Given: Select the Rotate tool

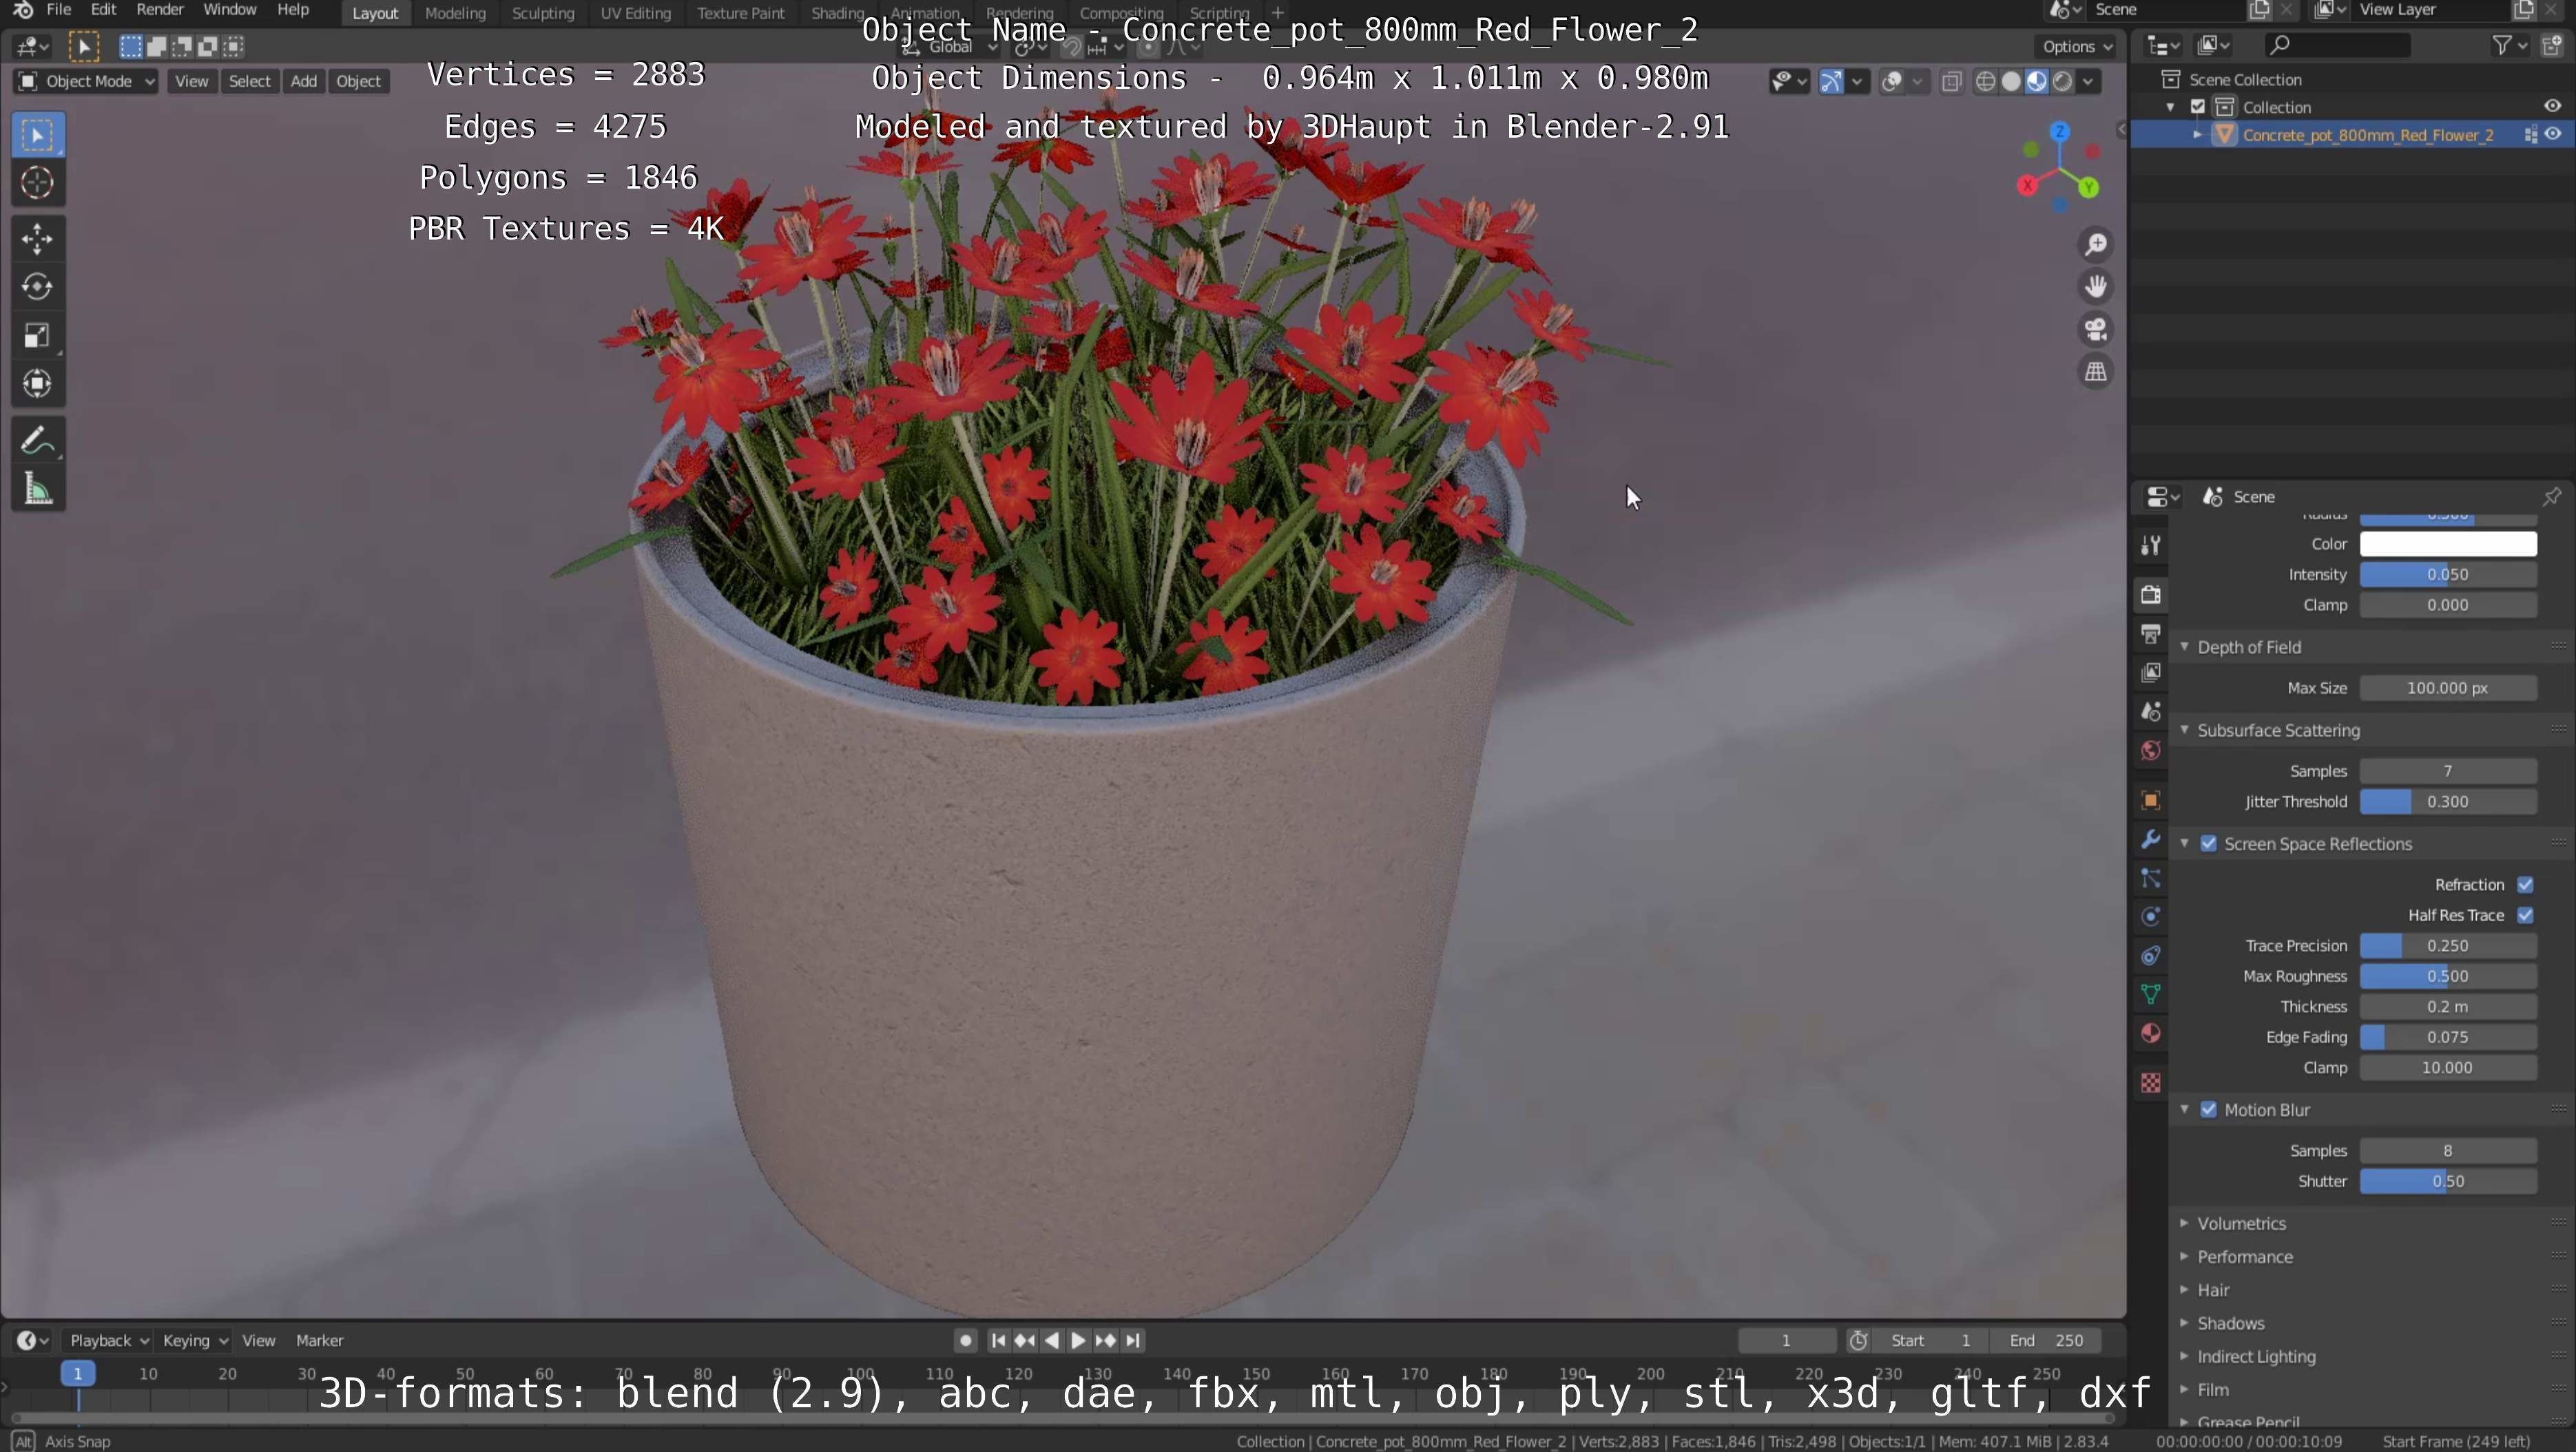Looking at the screenshot, I should [38, 287].
